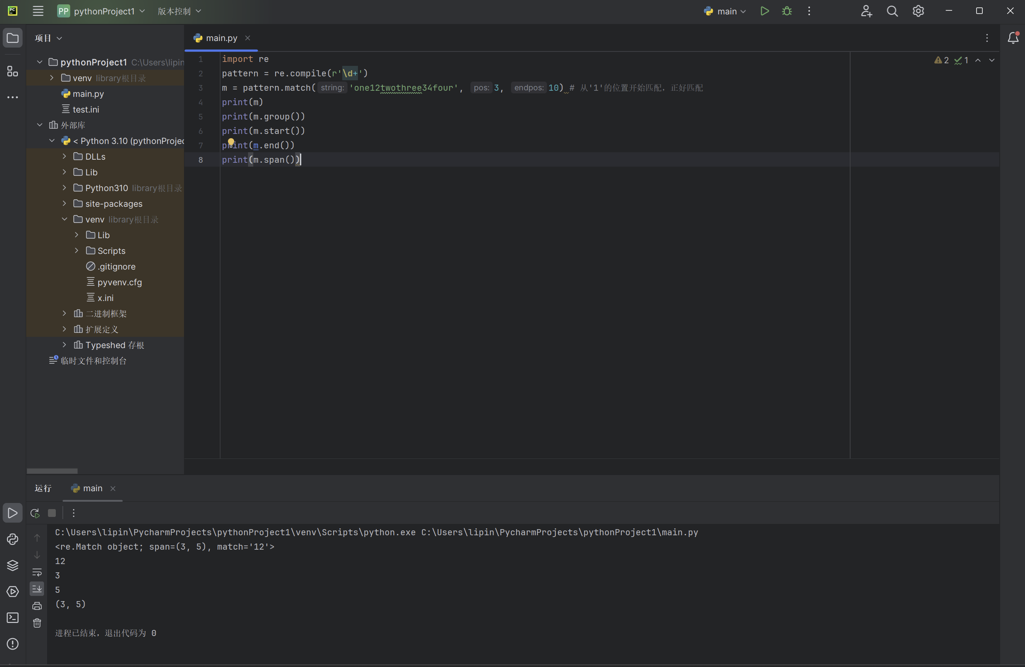Collapse the Python 3.10 interpreter node
Viewport: 1025px width, 667px height.
[x=52, y=141]
